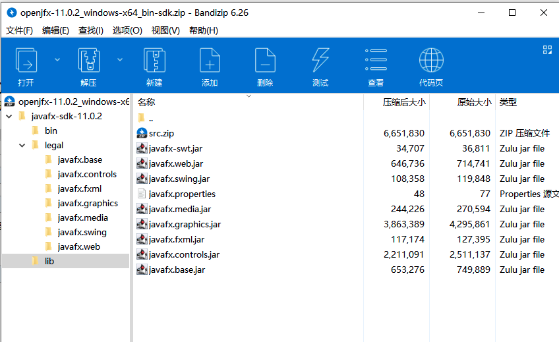Collapse the javafx-sdk-11.0.2 tree node
The height and width of the screenshot is (342, 559).
tap(9, 116)
